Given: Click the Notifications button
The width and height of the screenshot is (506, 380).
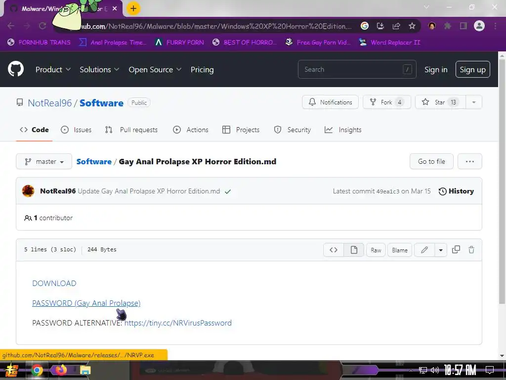Looking at the screenshot, I should click(x=330, y=102).
